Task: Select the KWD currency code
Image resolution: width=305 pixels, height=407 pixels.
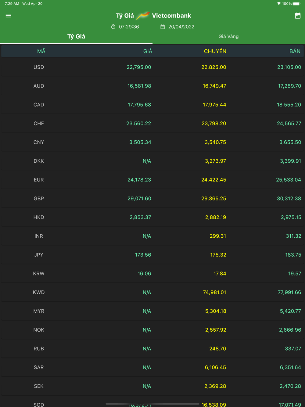Action: (x=39, y=292)
